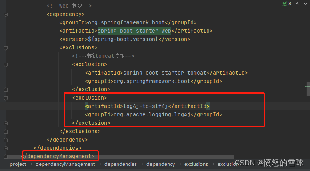Go to next highlighted error arrow
This screenshot has height=171, width=310.
tap(306, 4)
